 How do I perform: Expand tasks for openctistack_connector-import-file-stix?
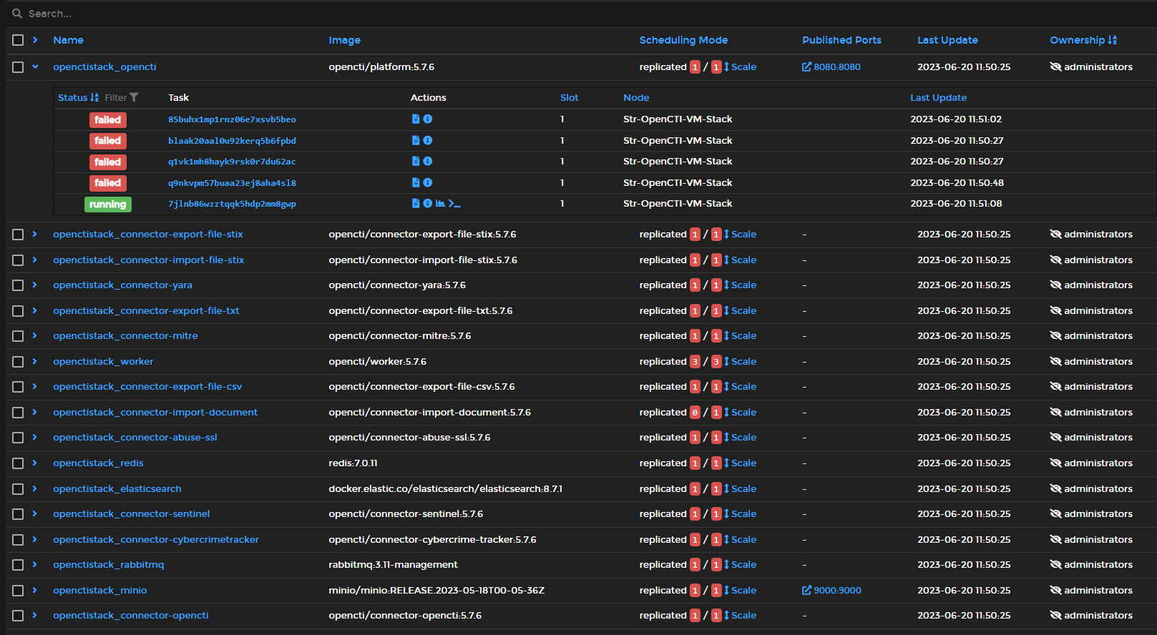coord(34,260)
